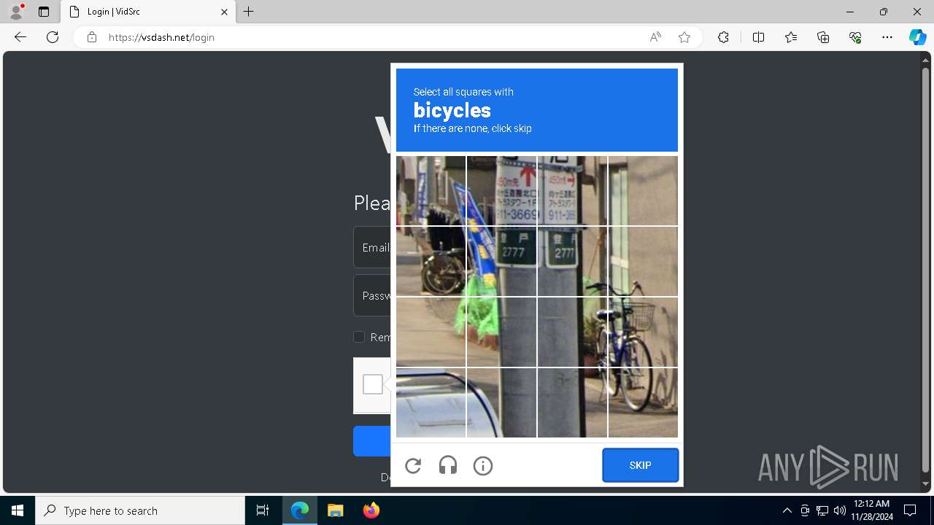This screenshot has width=934, height=525.
Task: Select captcha square with blue bicycle basket
Action: click(643, 332)
